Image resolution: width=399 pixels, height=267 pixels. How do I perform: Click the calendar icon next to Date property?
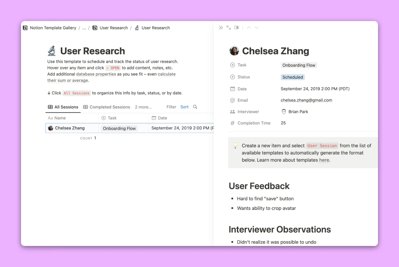233,89
